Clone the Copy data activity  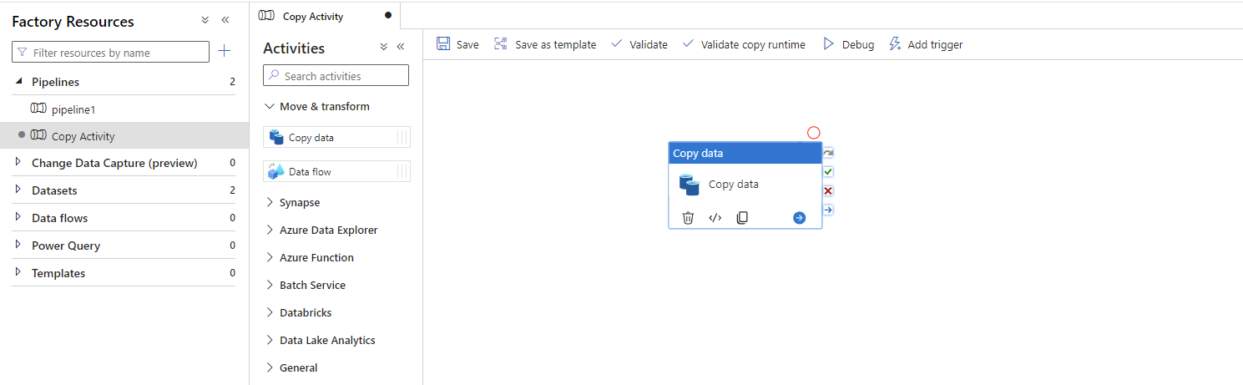742,218
